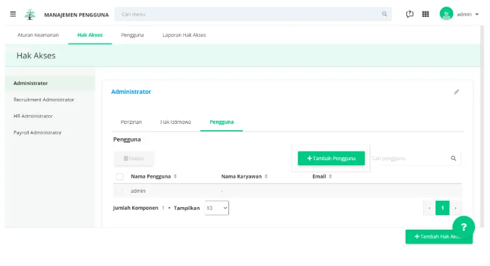Viewport: 490px width, 266px height.
Task: Open the help chat bubble icon
Action: click(410, 14)
